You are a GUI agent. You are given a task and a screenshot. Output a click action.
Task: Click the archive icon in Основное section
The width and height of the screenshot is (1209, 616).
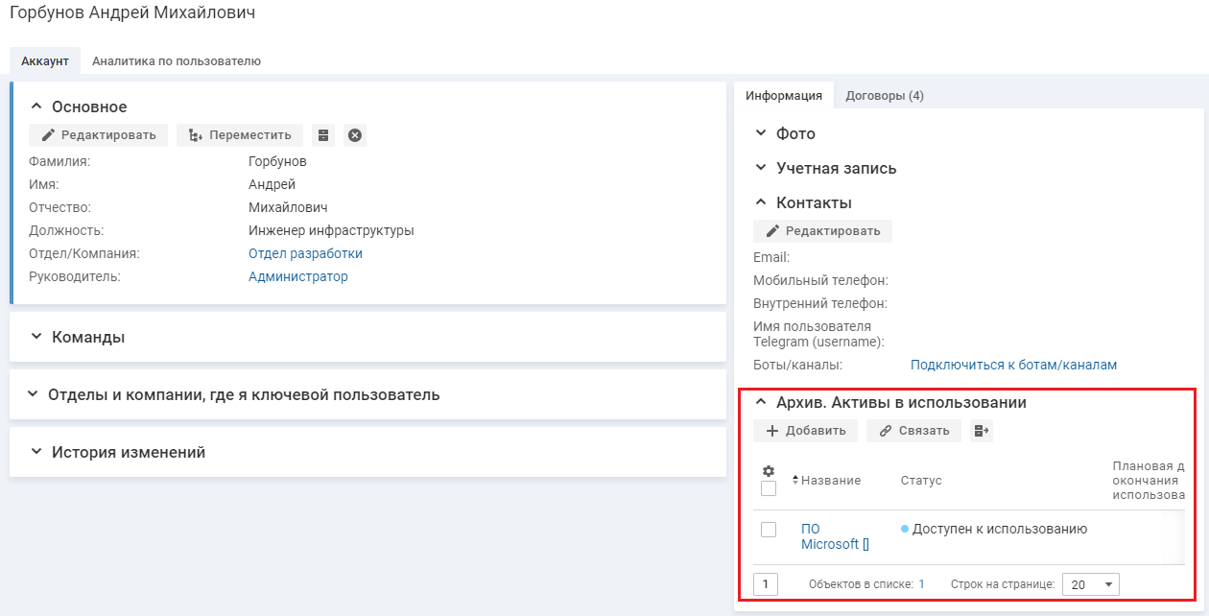[x=323, y=135]
